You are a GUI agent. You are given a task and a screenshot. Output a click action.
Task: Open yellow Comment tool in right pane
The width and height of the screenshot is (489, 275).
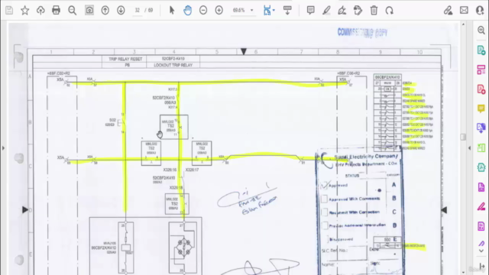[481, 108]
